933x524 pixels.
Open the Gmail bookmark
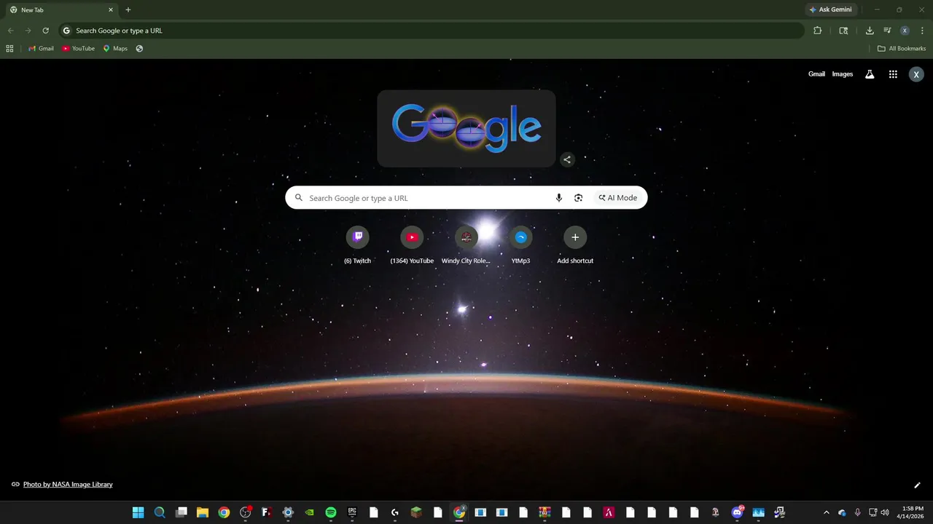pos(41,49)
